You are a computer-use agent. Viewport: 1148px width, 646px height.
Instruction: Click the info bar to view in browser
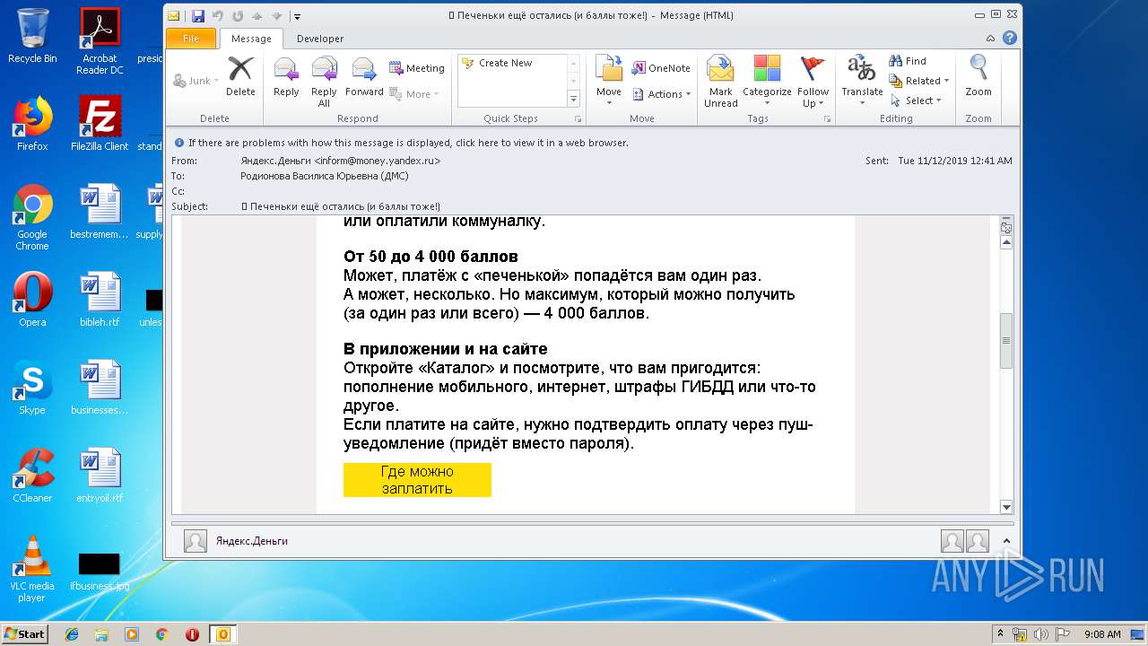click(409, 143)
